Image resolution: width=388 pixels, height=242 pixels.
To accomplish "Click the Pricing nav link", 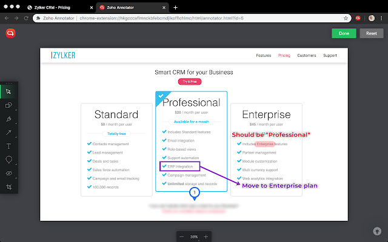I will tap(284, 55).
